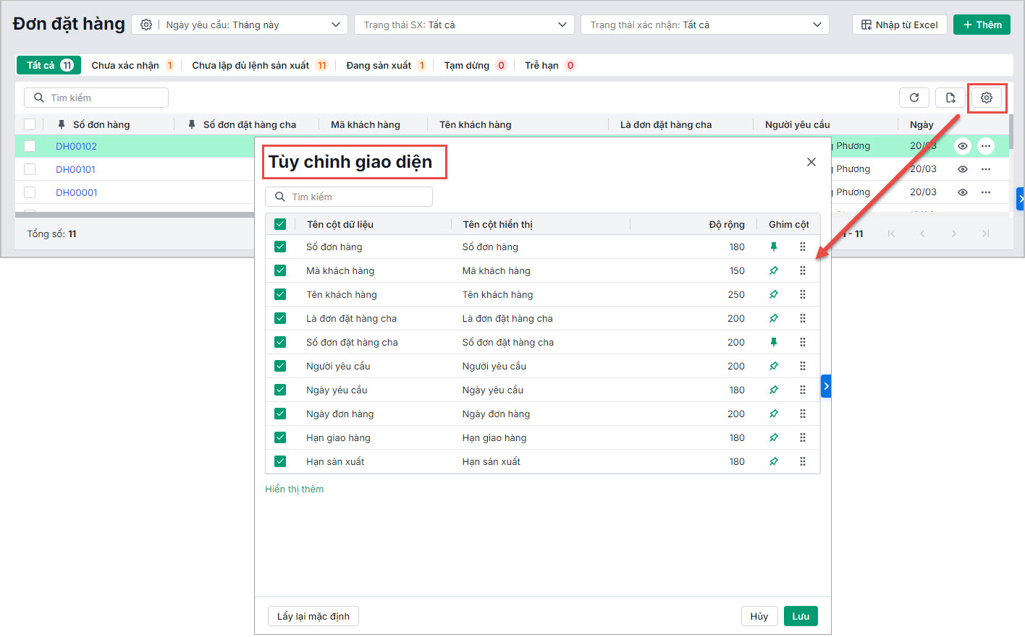View order DH00001 with eye icon
This screenshot has height=637, width=1025.
click(962, 192)
